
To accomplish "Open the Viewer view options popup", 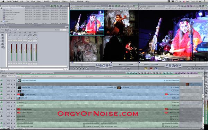I will [110, 8].
